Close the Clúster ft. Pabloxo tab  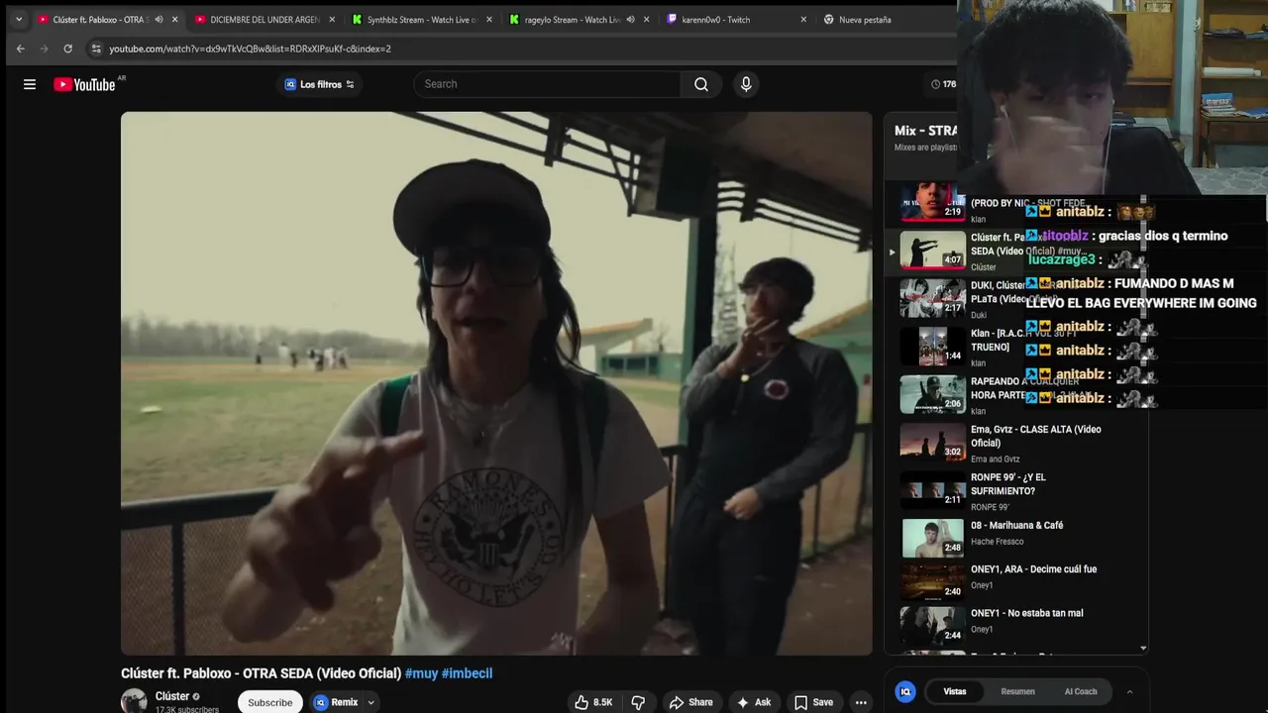click(175, 20)
